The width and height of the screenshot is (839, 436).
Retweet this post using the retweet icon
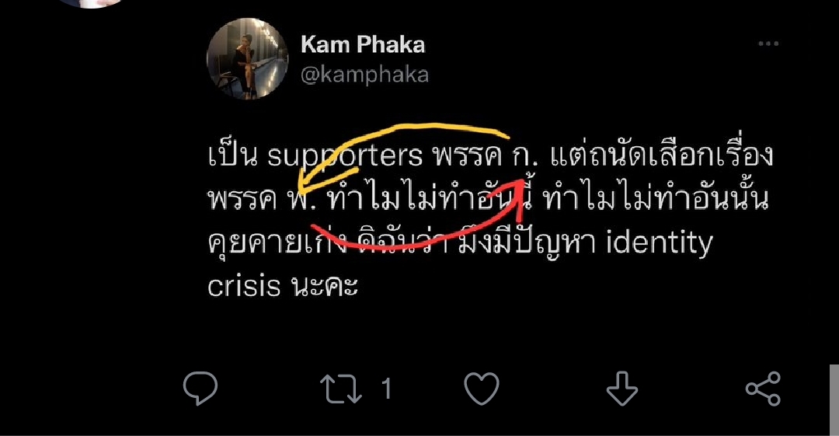[x=341, y=389]
